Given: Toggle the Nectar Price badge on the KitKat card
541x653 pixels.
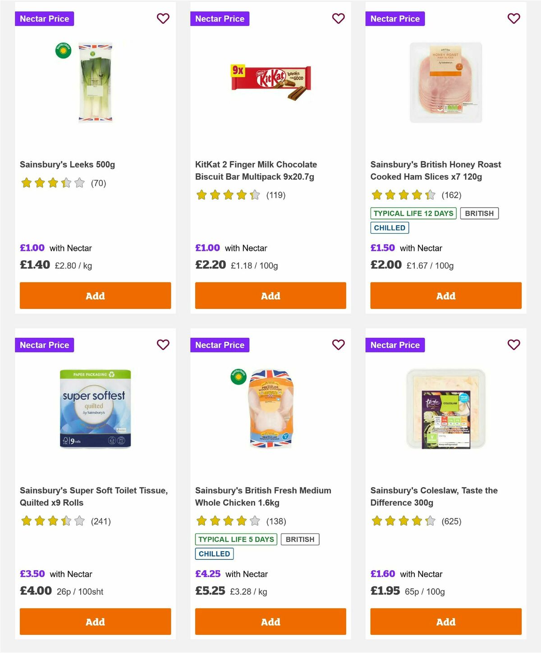Looking at the screenshot, I should click(x=220, y=18).
